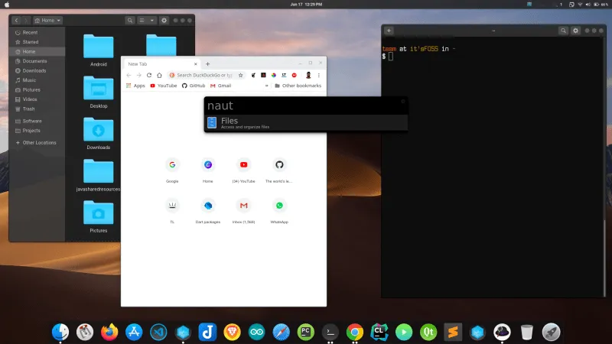
Task: Open the Other bookmarks folder
Action: click(x=298, y=86)
